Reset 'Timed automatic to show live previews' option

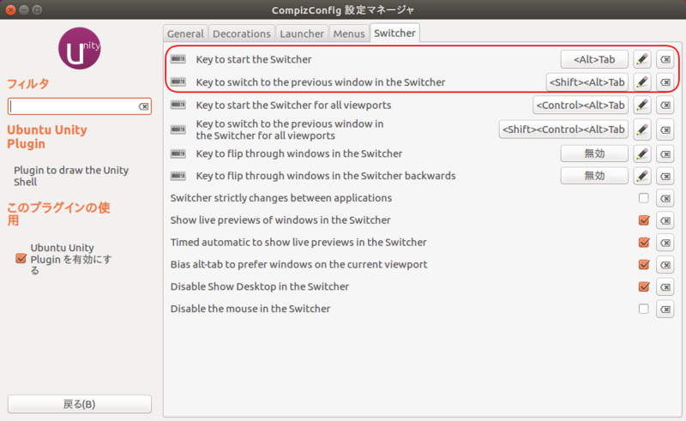tap(665, 243)
